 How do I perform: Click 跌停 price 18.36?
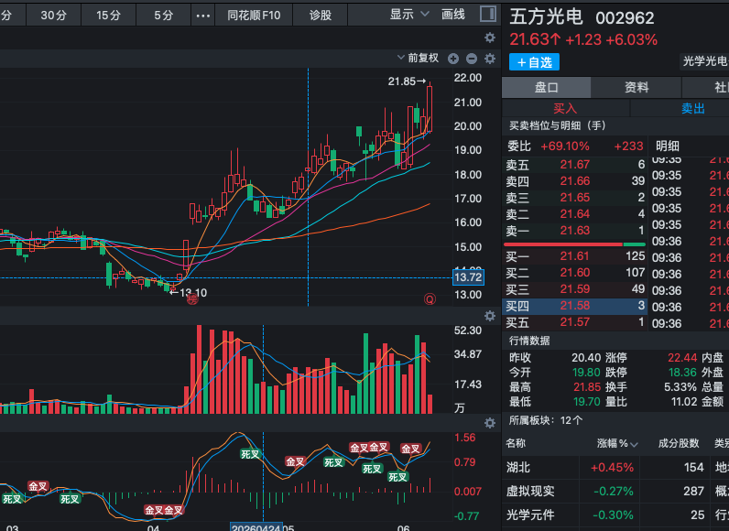point(682,373)
